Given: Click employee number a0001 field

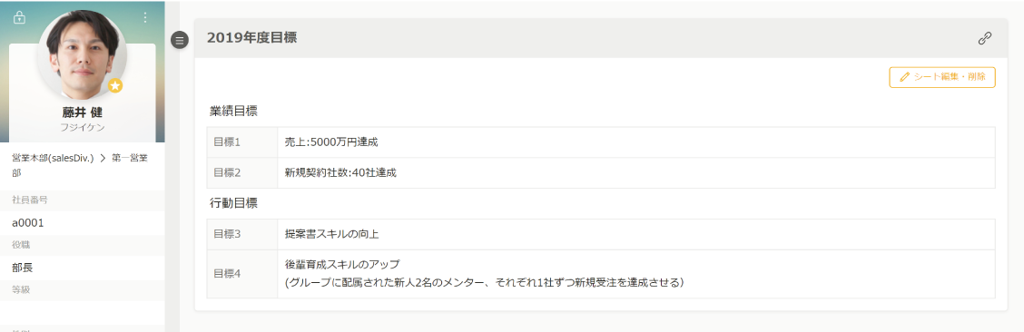Looking at the screenshot, I should [x=83, y=223].
